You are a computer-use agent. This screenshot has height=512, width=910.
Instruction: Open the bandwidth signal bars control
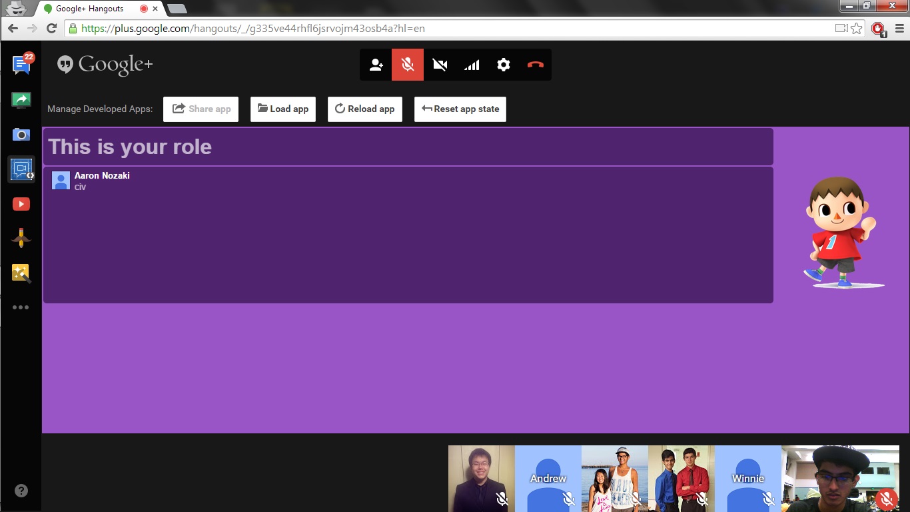472,65
